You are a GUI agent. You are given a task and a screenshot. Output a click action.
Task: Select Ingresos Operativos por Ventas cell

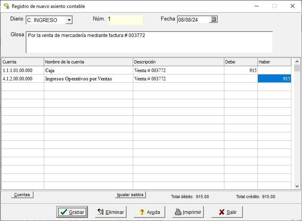pos(88,79)
